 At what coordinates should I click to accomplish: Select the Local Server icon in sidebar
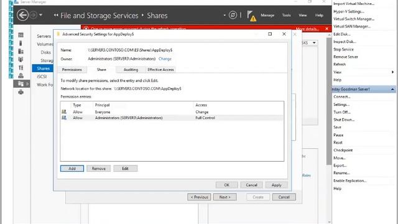coord(21,43)
